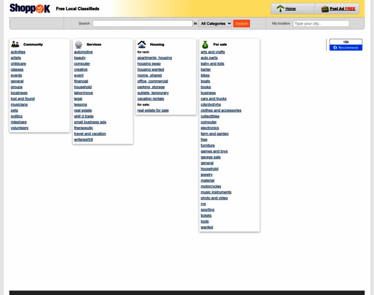
Task: Click the Facebook Recommend button
Action: click(346, 48)
